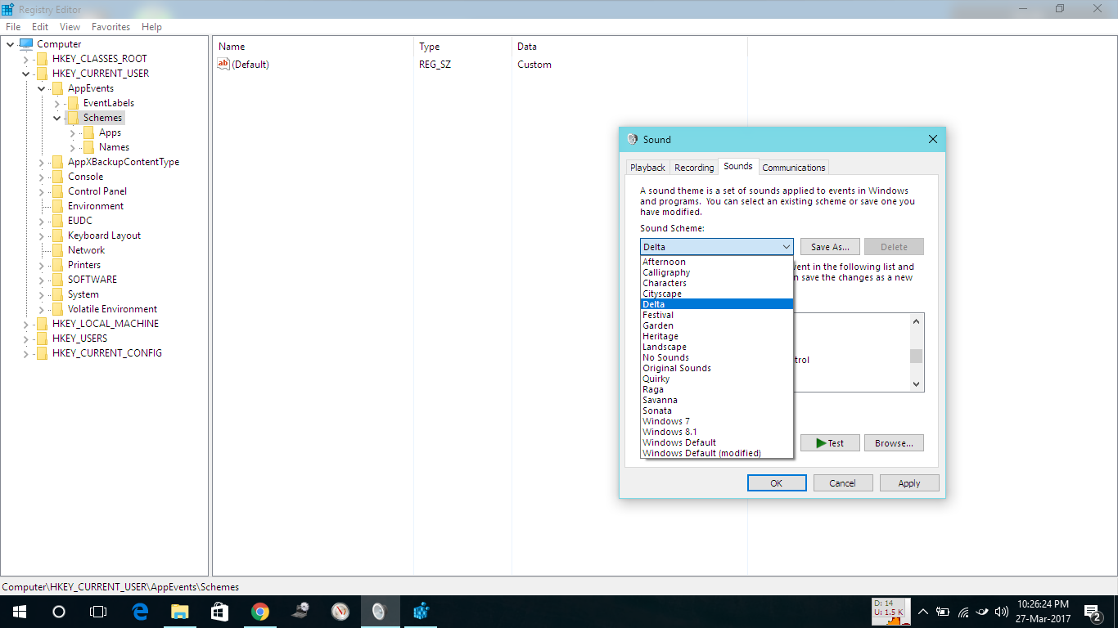The image size is (1118, 628).
Task: Click the Browse... button
Action: click(x=894, y=443)
